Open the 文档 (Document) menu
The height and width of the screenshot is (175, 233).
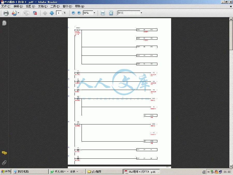point(43,6)
